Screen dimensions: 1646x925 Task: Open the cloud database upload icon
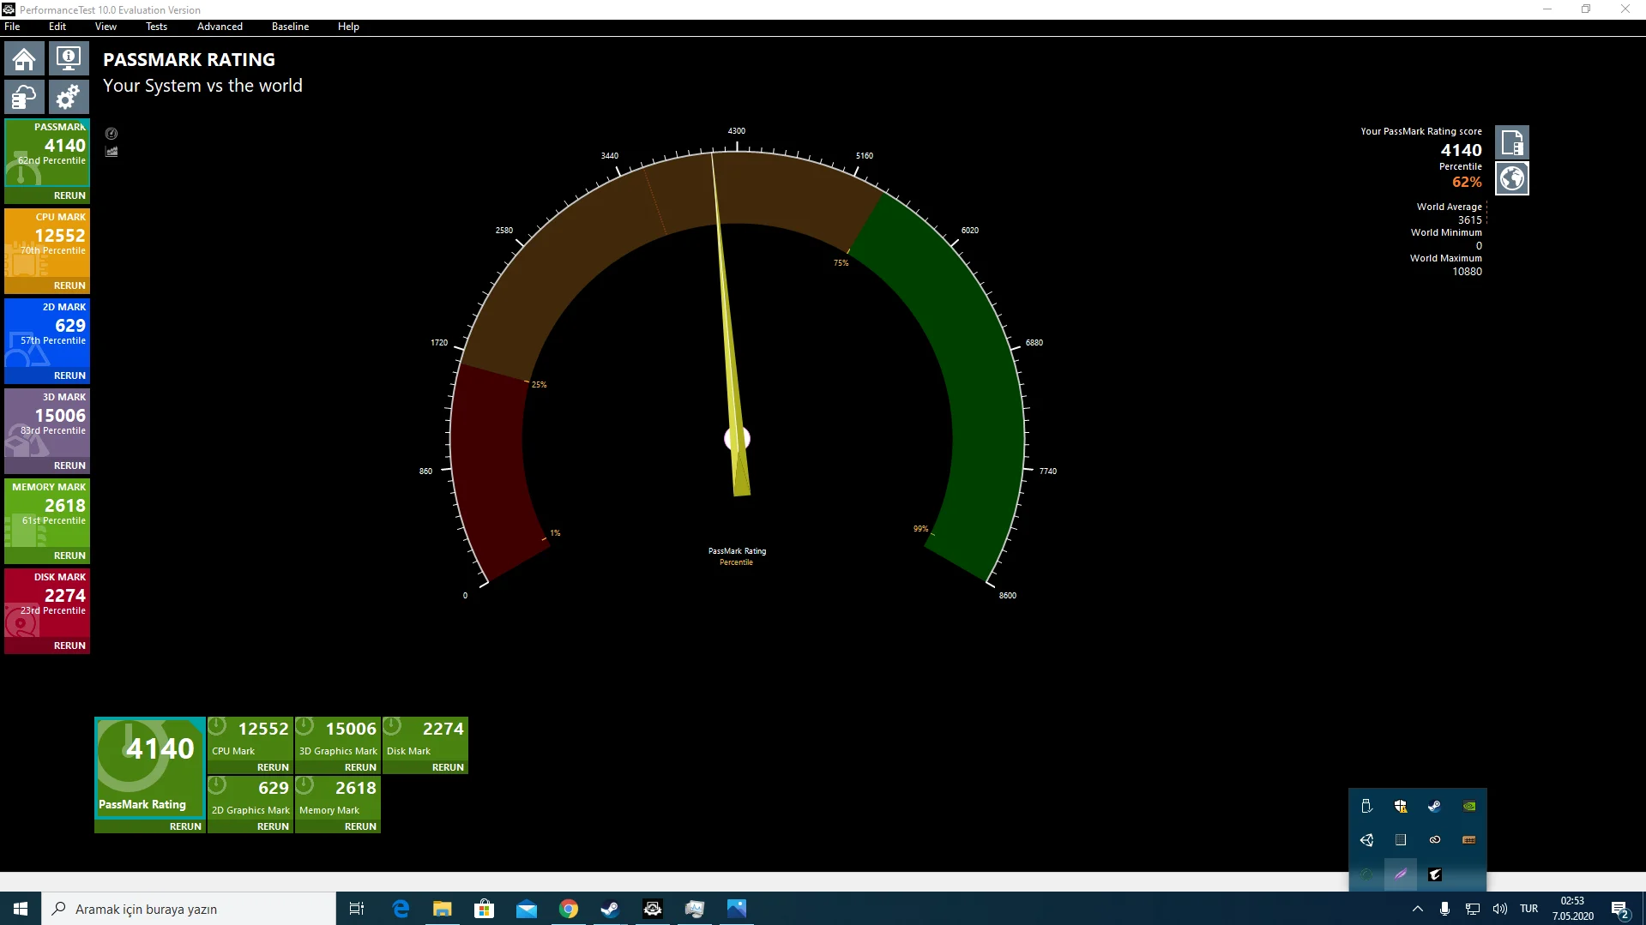(23, 97)
